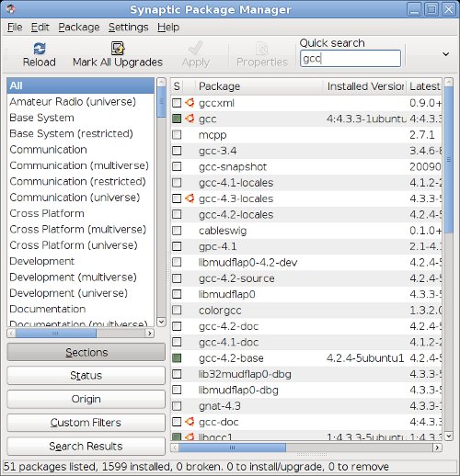This screenshot has width=460, height=476.
Task: Toggle the gccxml status checkbox
Action: pos(177,103)
